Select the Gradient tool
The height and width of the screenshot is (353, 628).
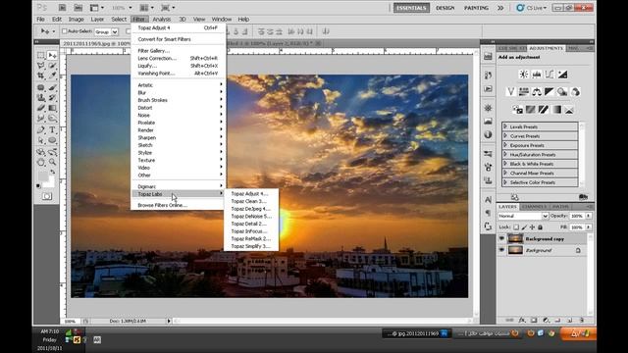point(52,108)
